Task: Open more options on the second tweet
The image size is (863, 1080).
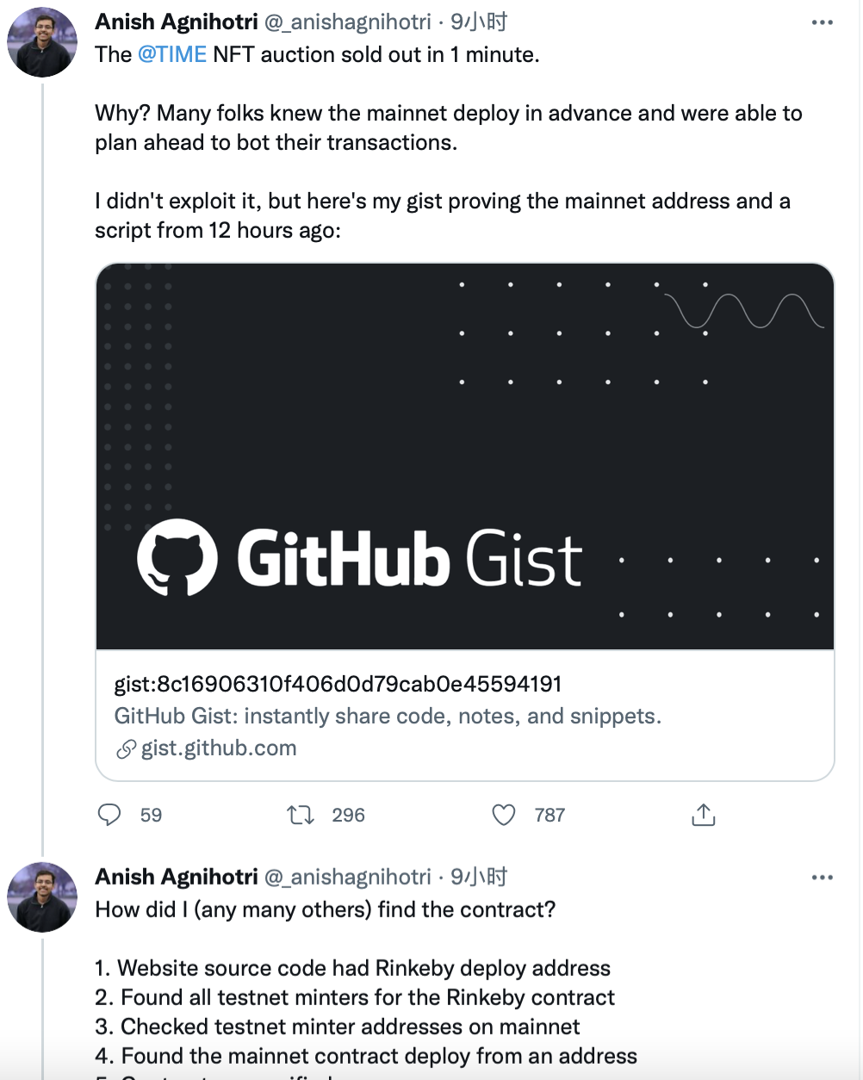Action: point(823,878)
